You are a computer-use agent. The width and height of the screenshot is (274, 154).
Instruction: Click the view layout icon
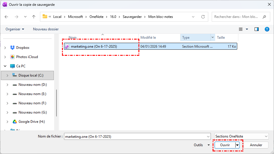(x=241, y=29)
